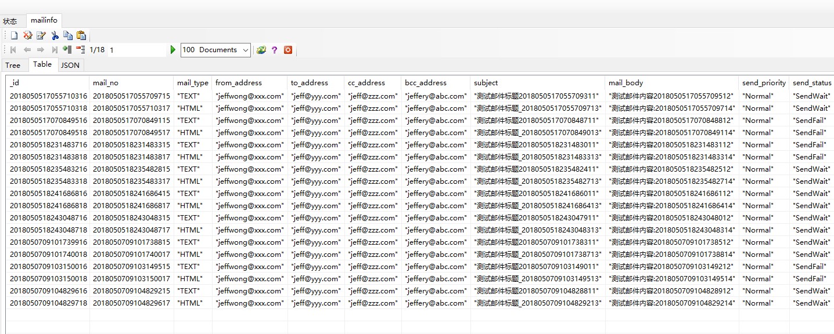
Task: Click the to_address column header
Action: tap(316, 83)
